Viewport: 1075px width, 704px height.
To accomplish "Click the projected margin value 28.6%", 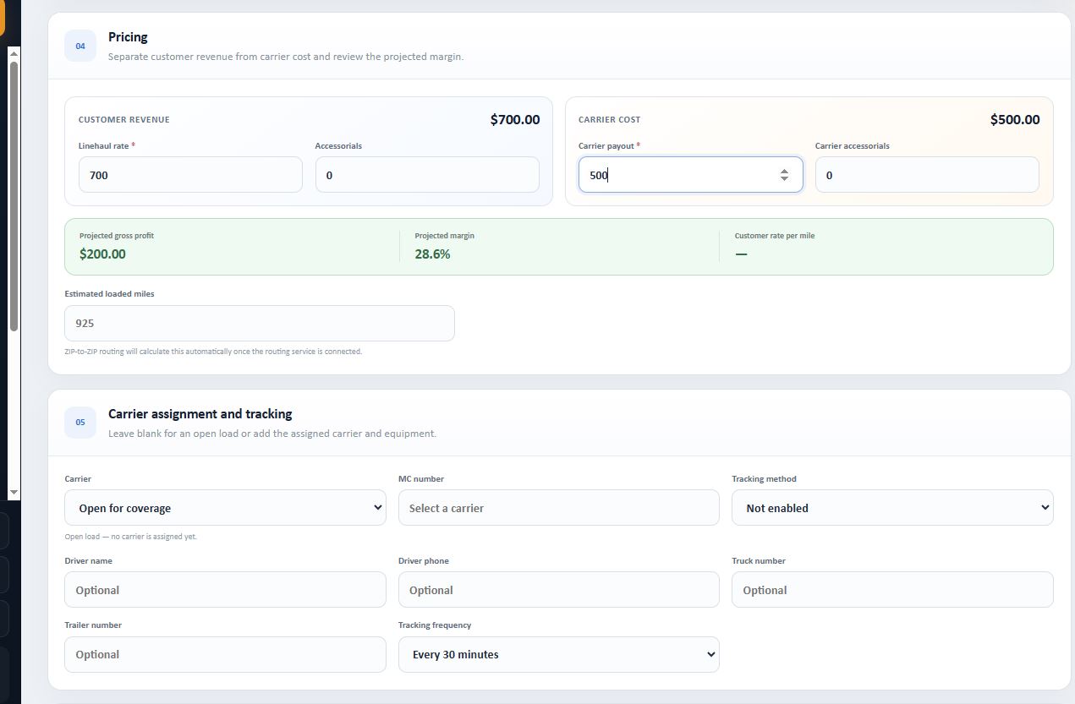I will pyautogui.click(x=432, y=254).
